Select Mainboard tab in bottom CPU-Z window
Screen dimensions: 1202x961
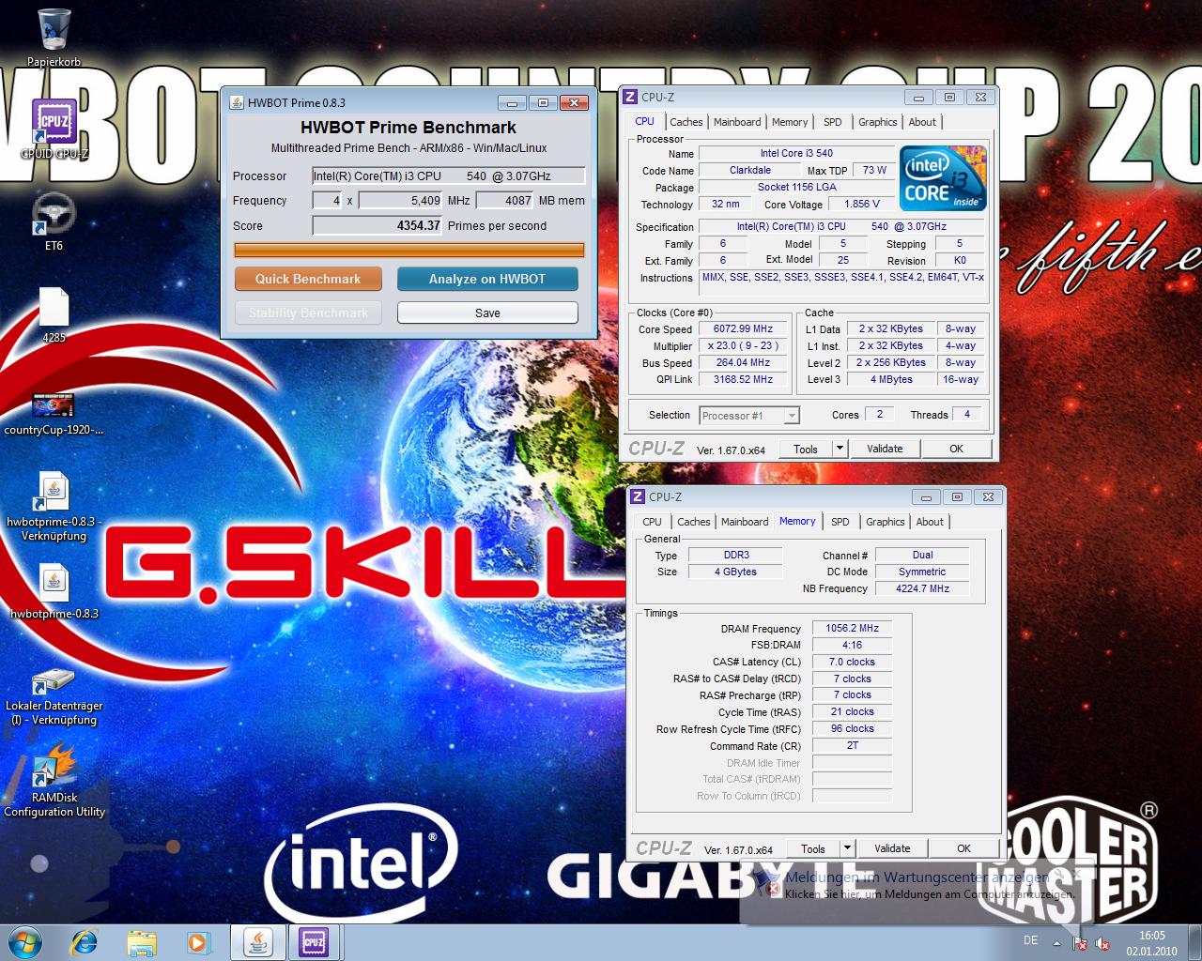point(745,522)
